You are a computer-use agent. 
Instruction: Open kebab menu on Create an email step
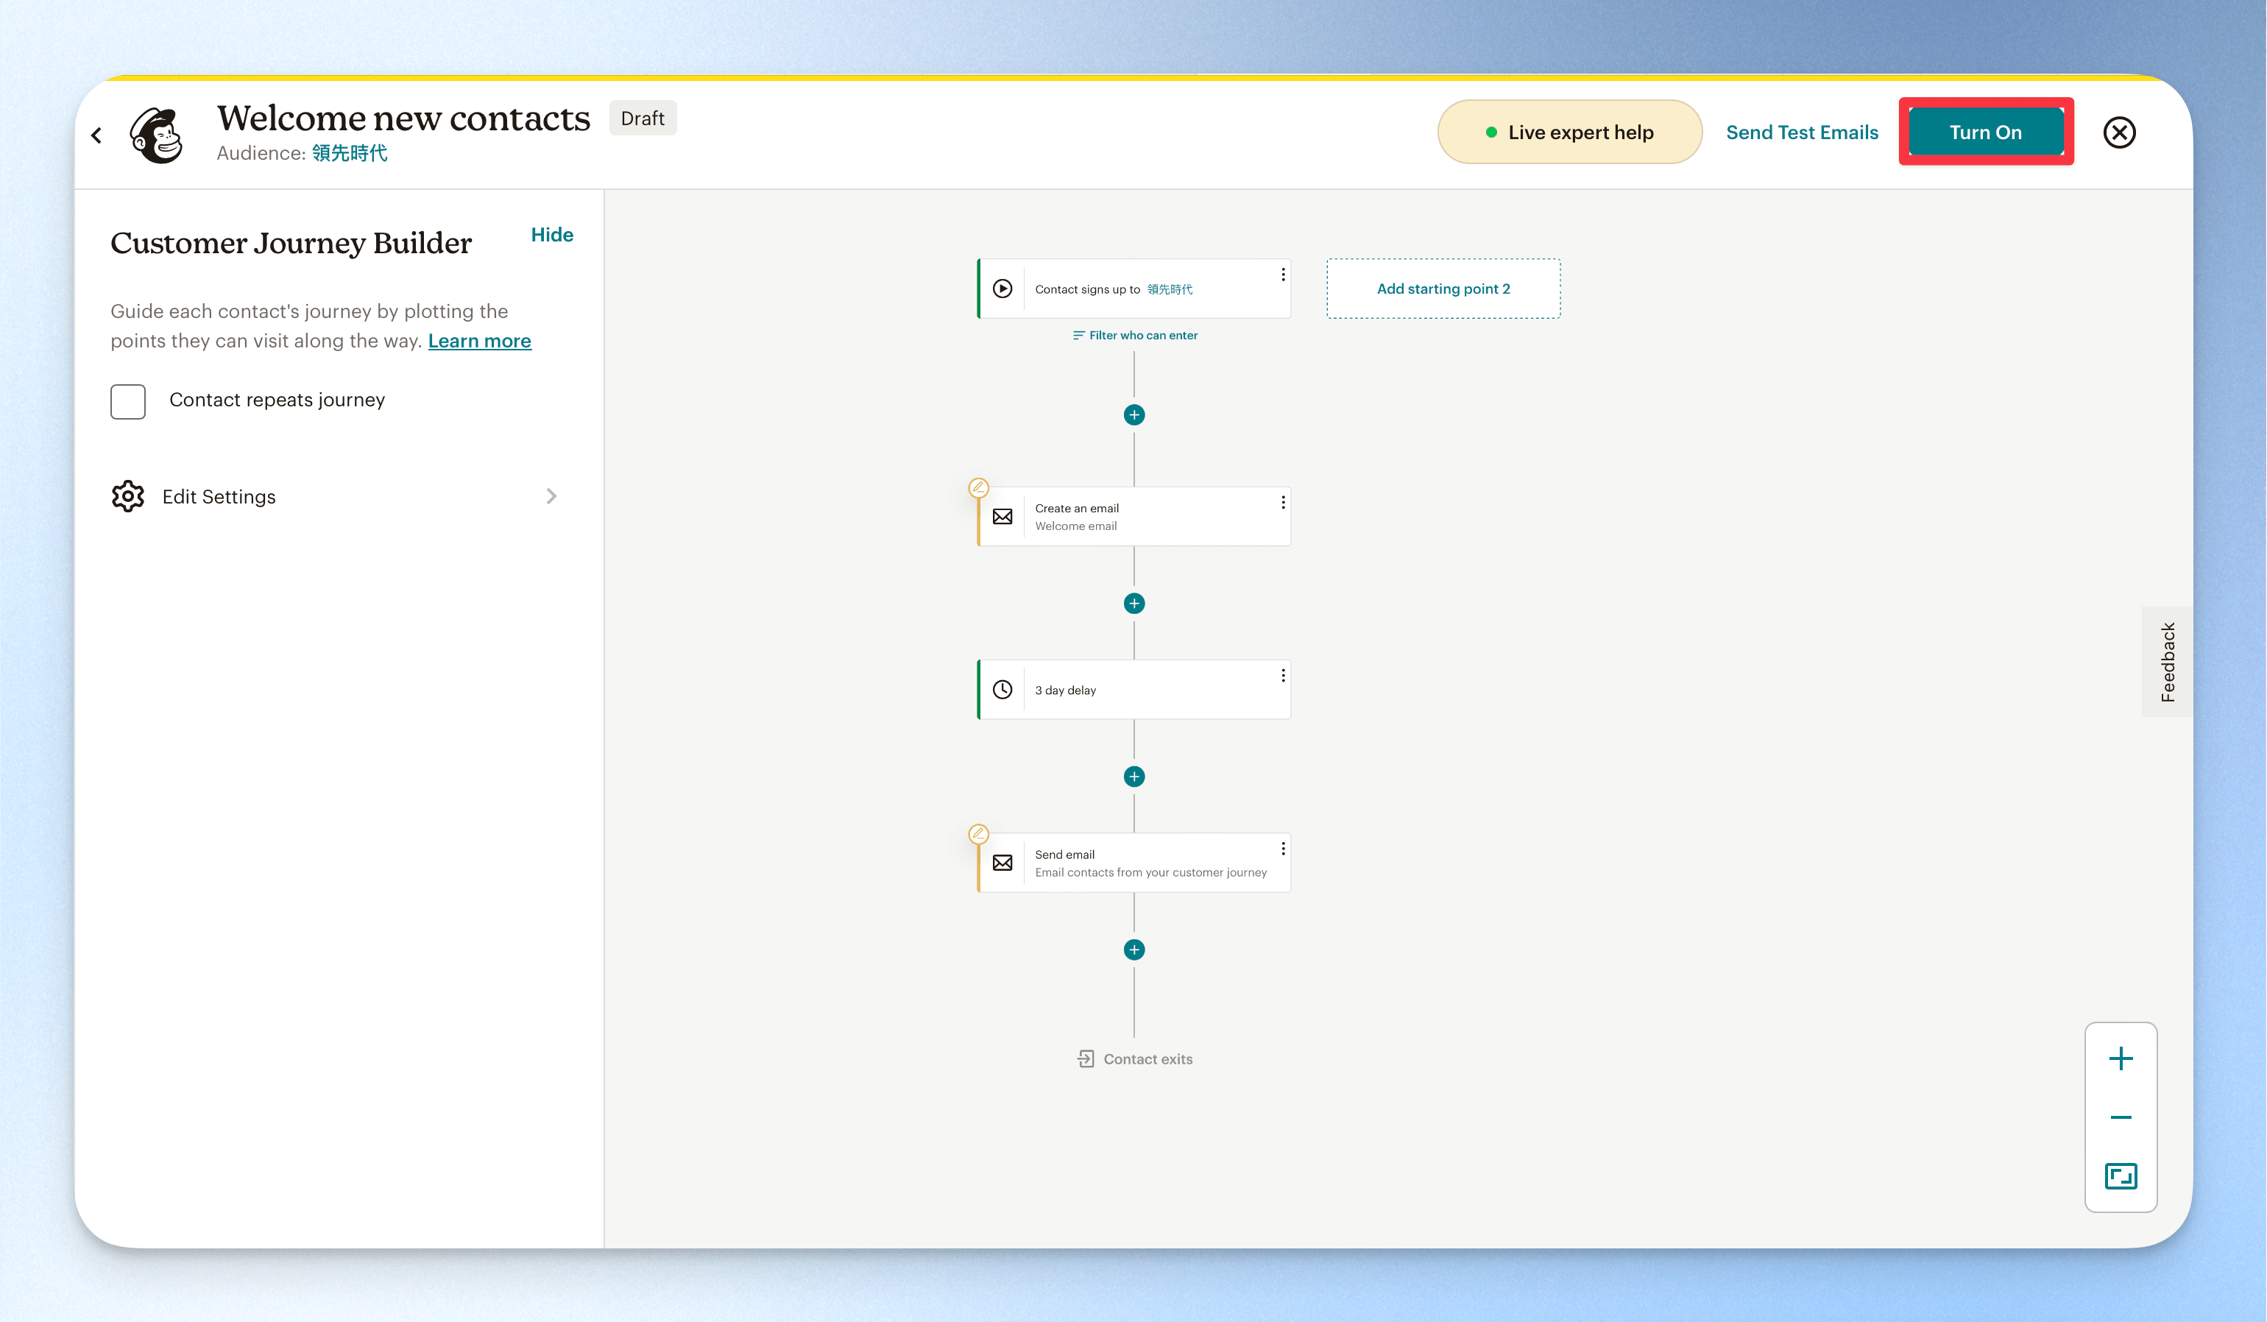tap(1283, 502)
